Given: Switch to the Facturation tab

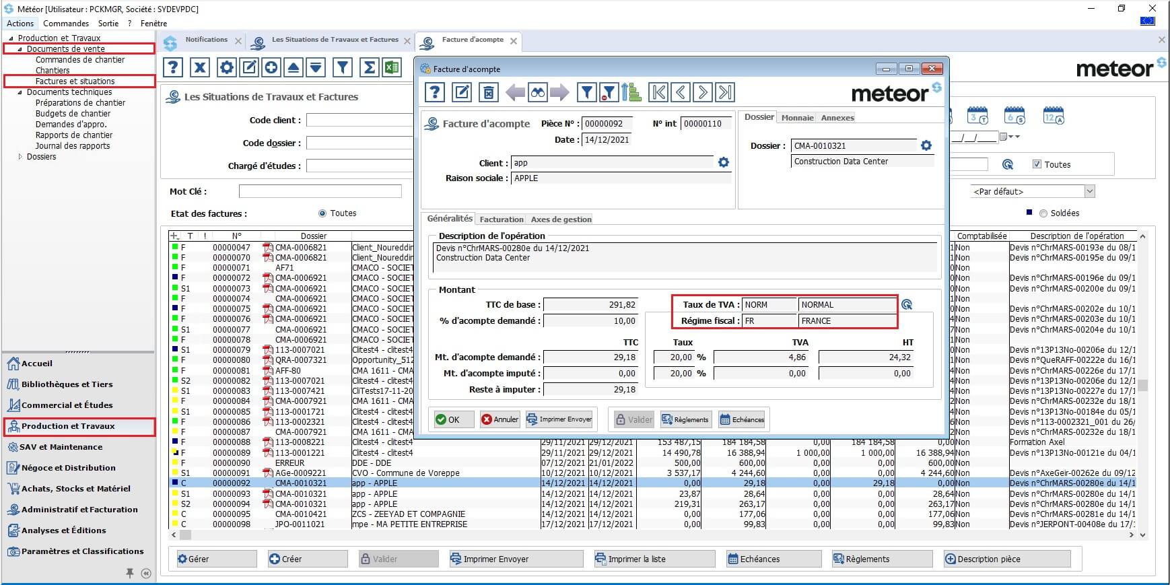Looking at the screenshot, I should click(x=501, y=219).
